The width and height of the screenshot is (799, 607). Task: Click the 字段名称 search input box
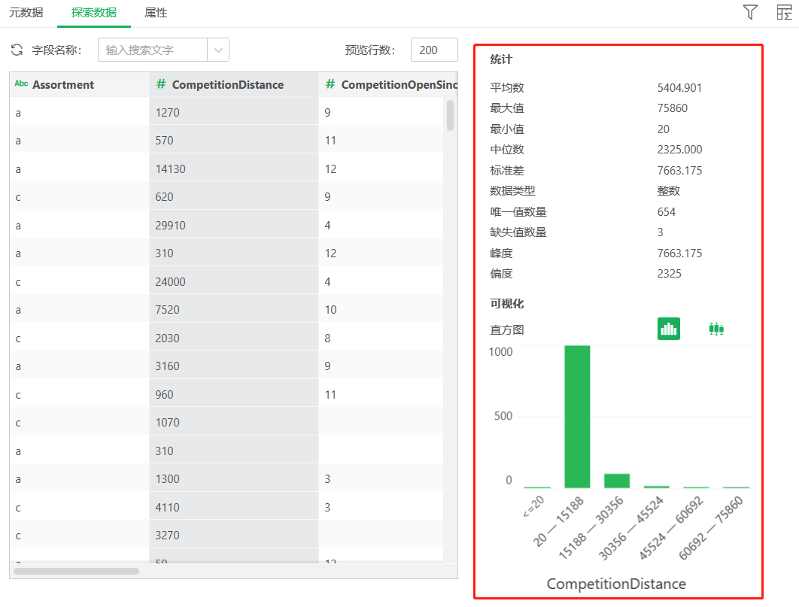[x=150, y=49]
